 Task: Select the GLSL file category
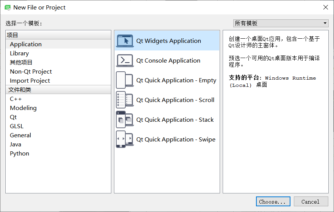(x=17, y=126)
